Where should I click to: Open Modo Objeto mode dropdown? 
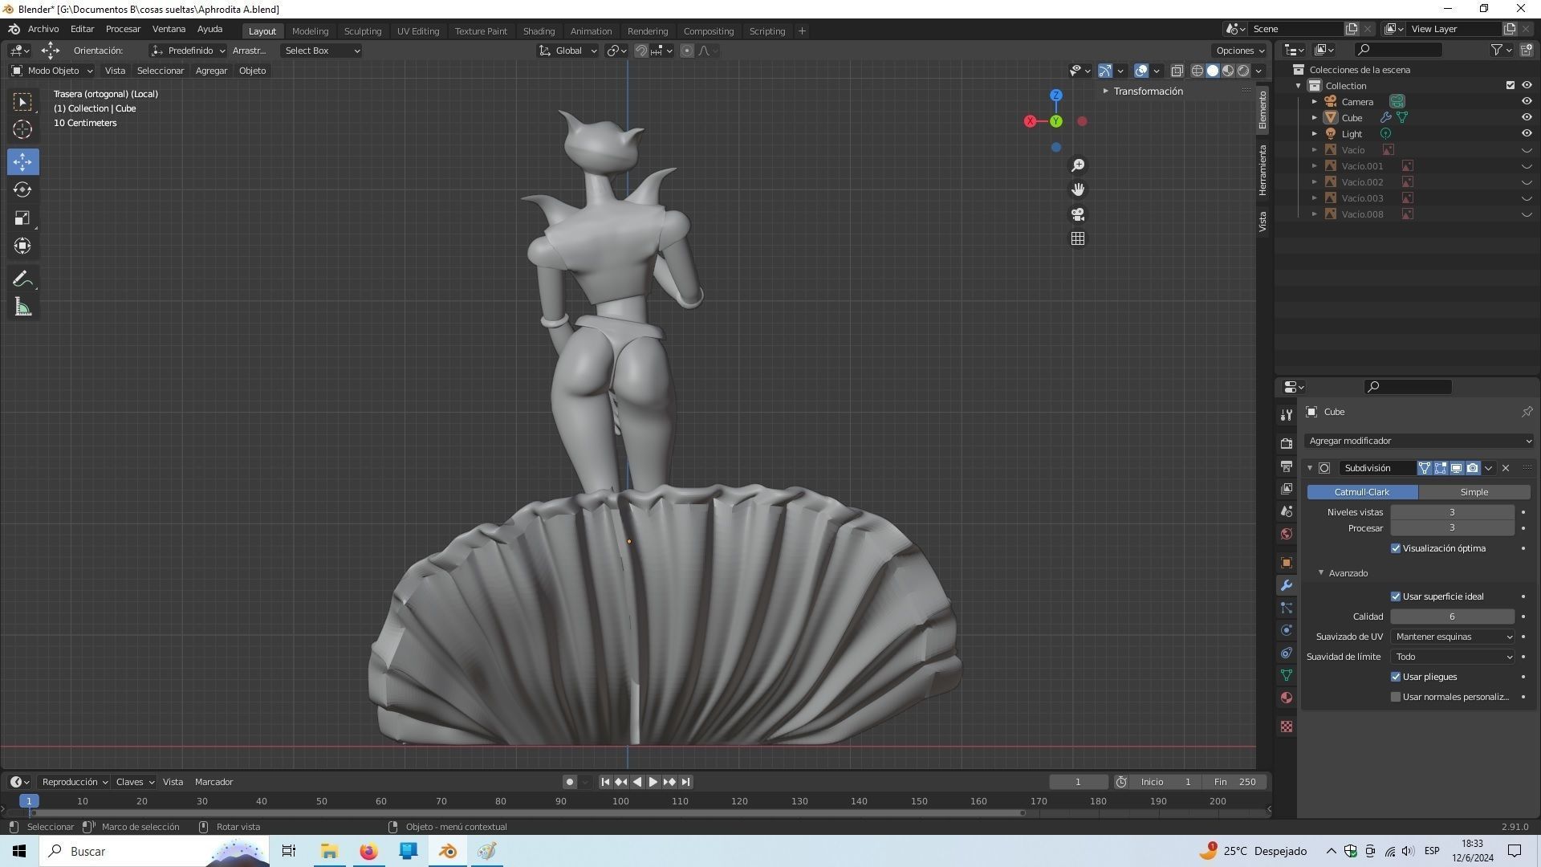coord(52,71)
